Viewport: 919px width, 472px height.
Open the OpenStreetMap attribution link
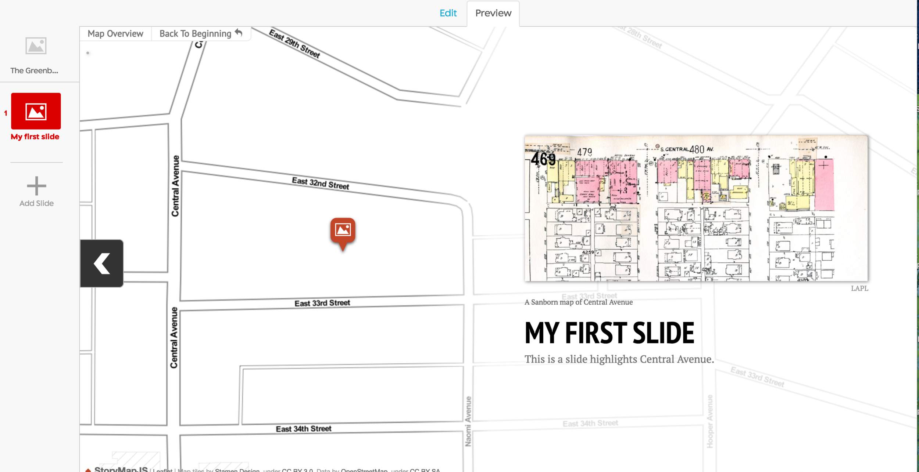click(364, 470)
